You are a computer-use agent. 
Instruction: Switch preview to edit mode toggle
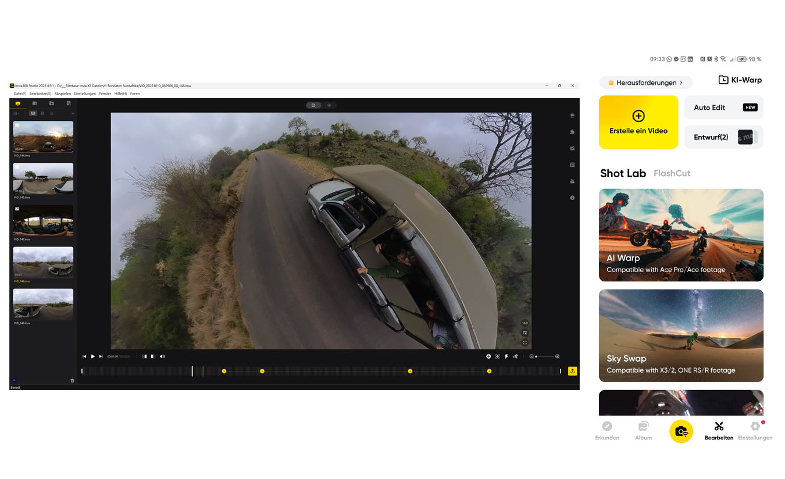click(x=313, y=105)
